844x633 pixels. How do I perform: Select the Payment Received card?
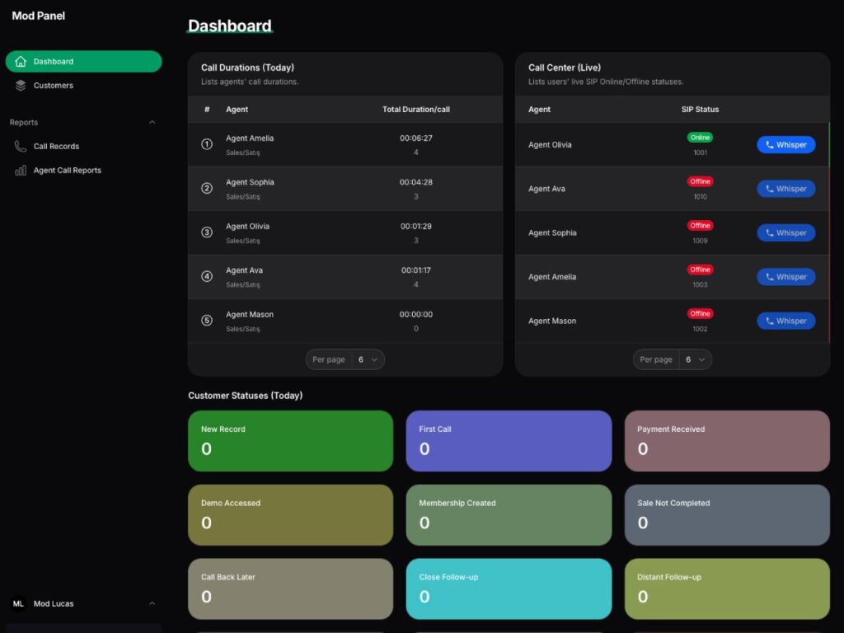(x=727, y=441)
